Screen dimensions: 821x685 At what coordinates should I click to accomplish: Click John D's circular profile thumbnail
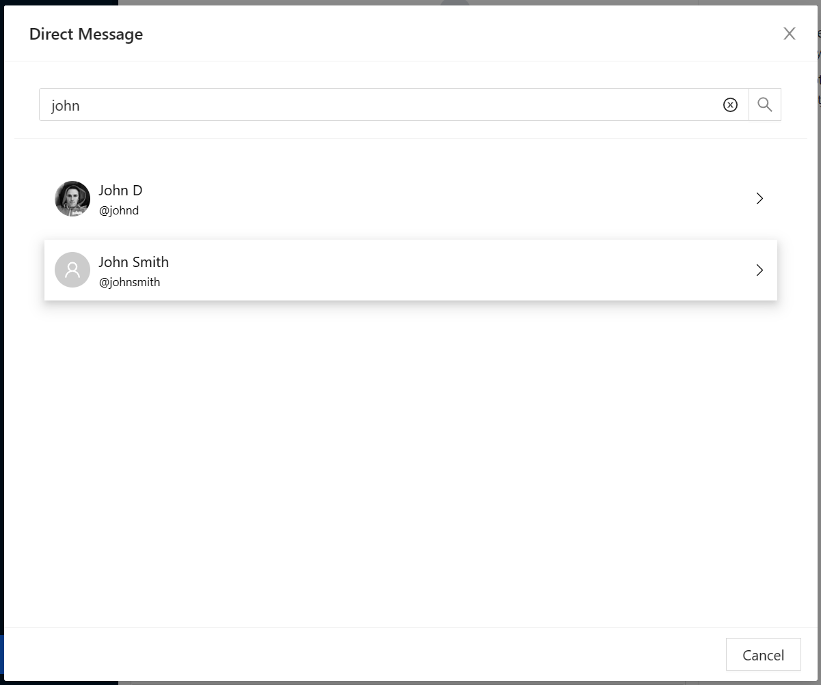[72, 198]
